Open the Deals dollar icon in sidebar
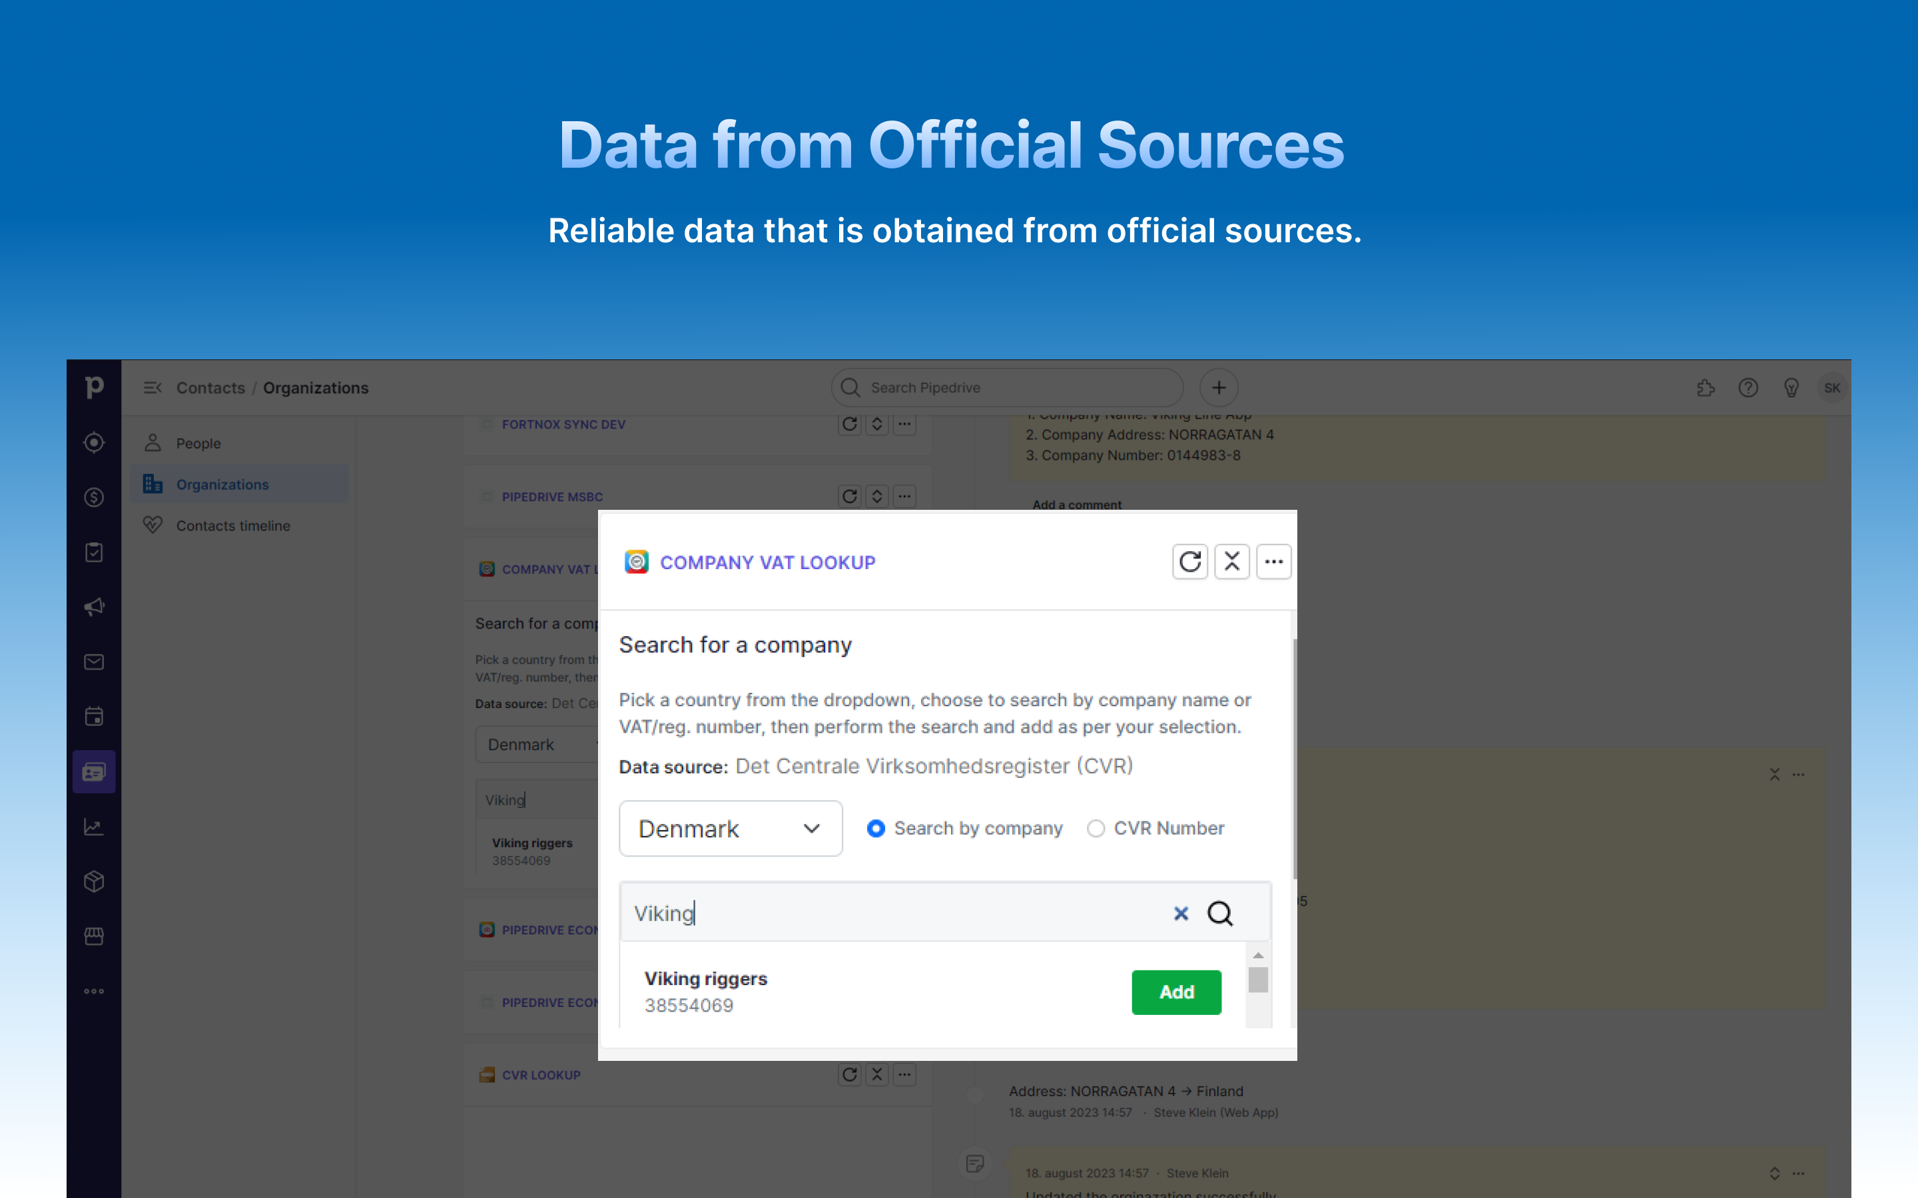The width and height of the screenshot is (1918, 1198). [95, 498]
